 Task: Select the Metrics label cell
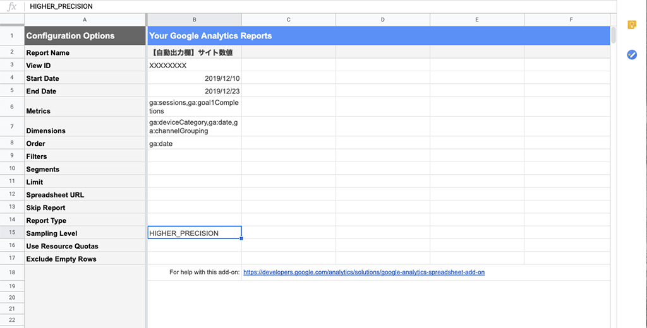tap(85, 107)
